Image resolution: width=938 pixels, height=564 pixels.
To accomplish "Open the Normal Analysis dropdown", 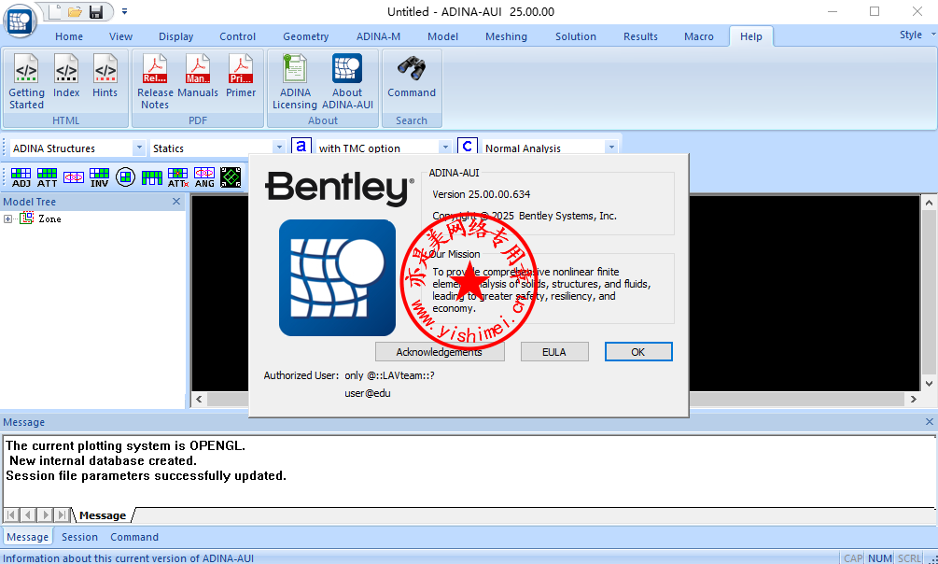I will [610, 148].
